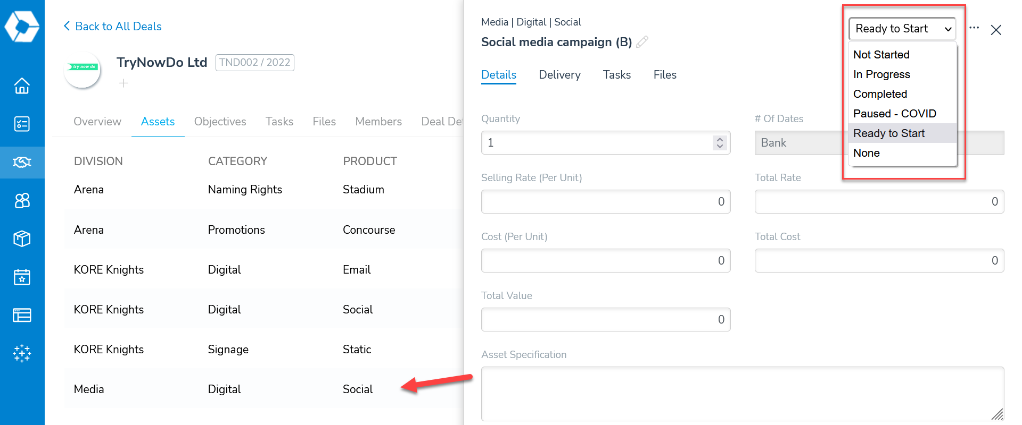
Task: Open the checklist tasks sidebar icon
Action: (22, 124)
